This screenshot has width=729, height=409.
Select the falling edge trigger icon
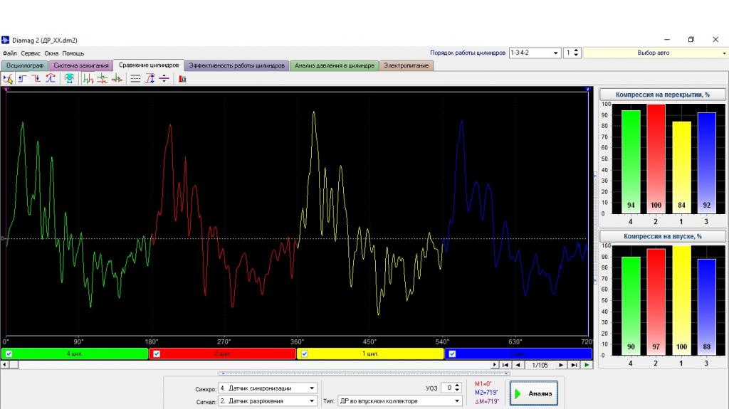click(x=36, y=78)
